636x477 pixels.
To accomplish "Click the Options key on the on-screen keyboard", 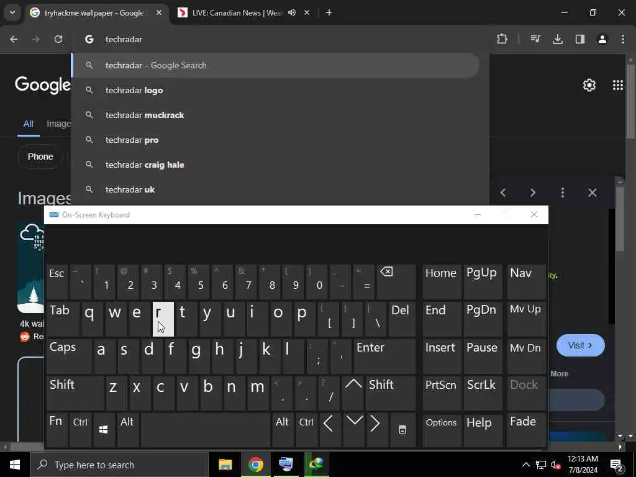I will 442,430.
